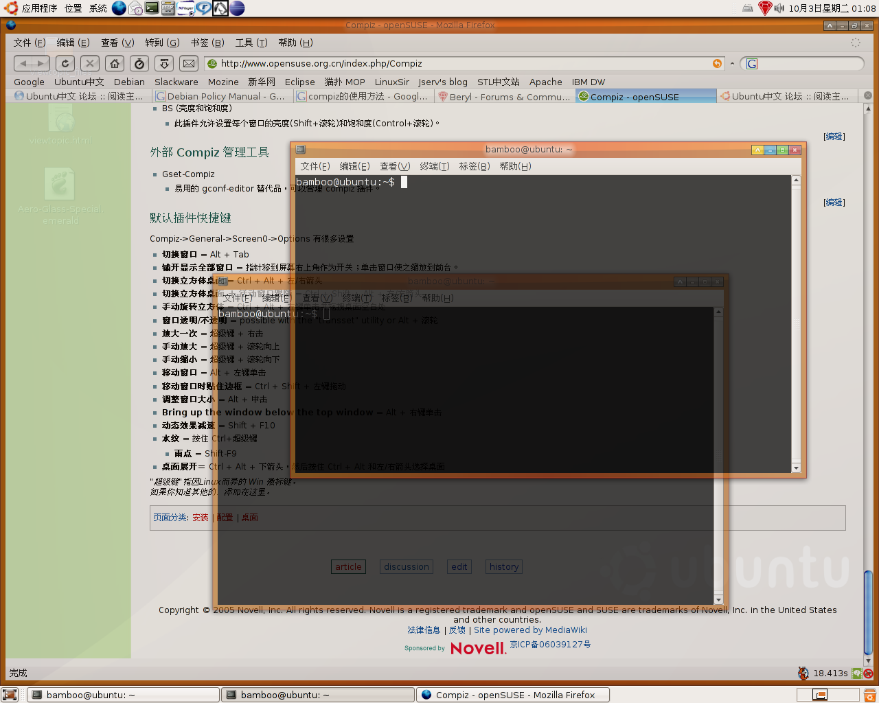Open Firefox 文件 (F) menu
Image resolution: width=879 pixels, height=703 pixels.
(30, 43)
